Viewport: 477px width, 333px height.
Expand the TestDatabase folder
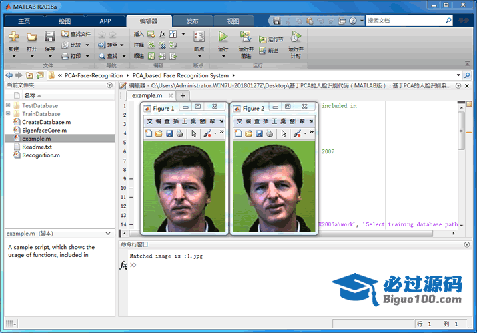click(8, 106)
